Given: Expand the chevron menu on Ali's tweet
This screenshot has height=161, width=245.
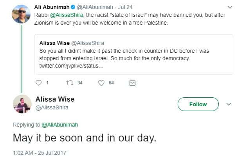Looking at the screenshot, I should [230, 7].
